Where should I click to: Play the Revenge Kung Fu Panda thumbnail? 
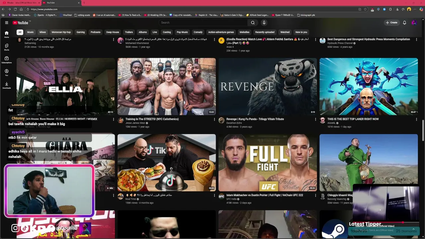click(x=268, y=86)
